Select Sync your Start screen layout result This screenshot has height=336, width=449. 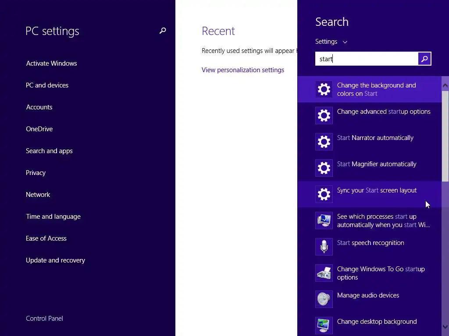pos(369,194)
